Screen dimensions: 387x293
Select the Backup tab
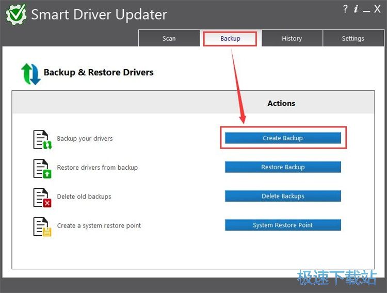click(x=230, y=39)
